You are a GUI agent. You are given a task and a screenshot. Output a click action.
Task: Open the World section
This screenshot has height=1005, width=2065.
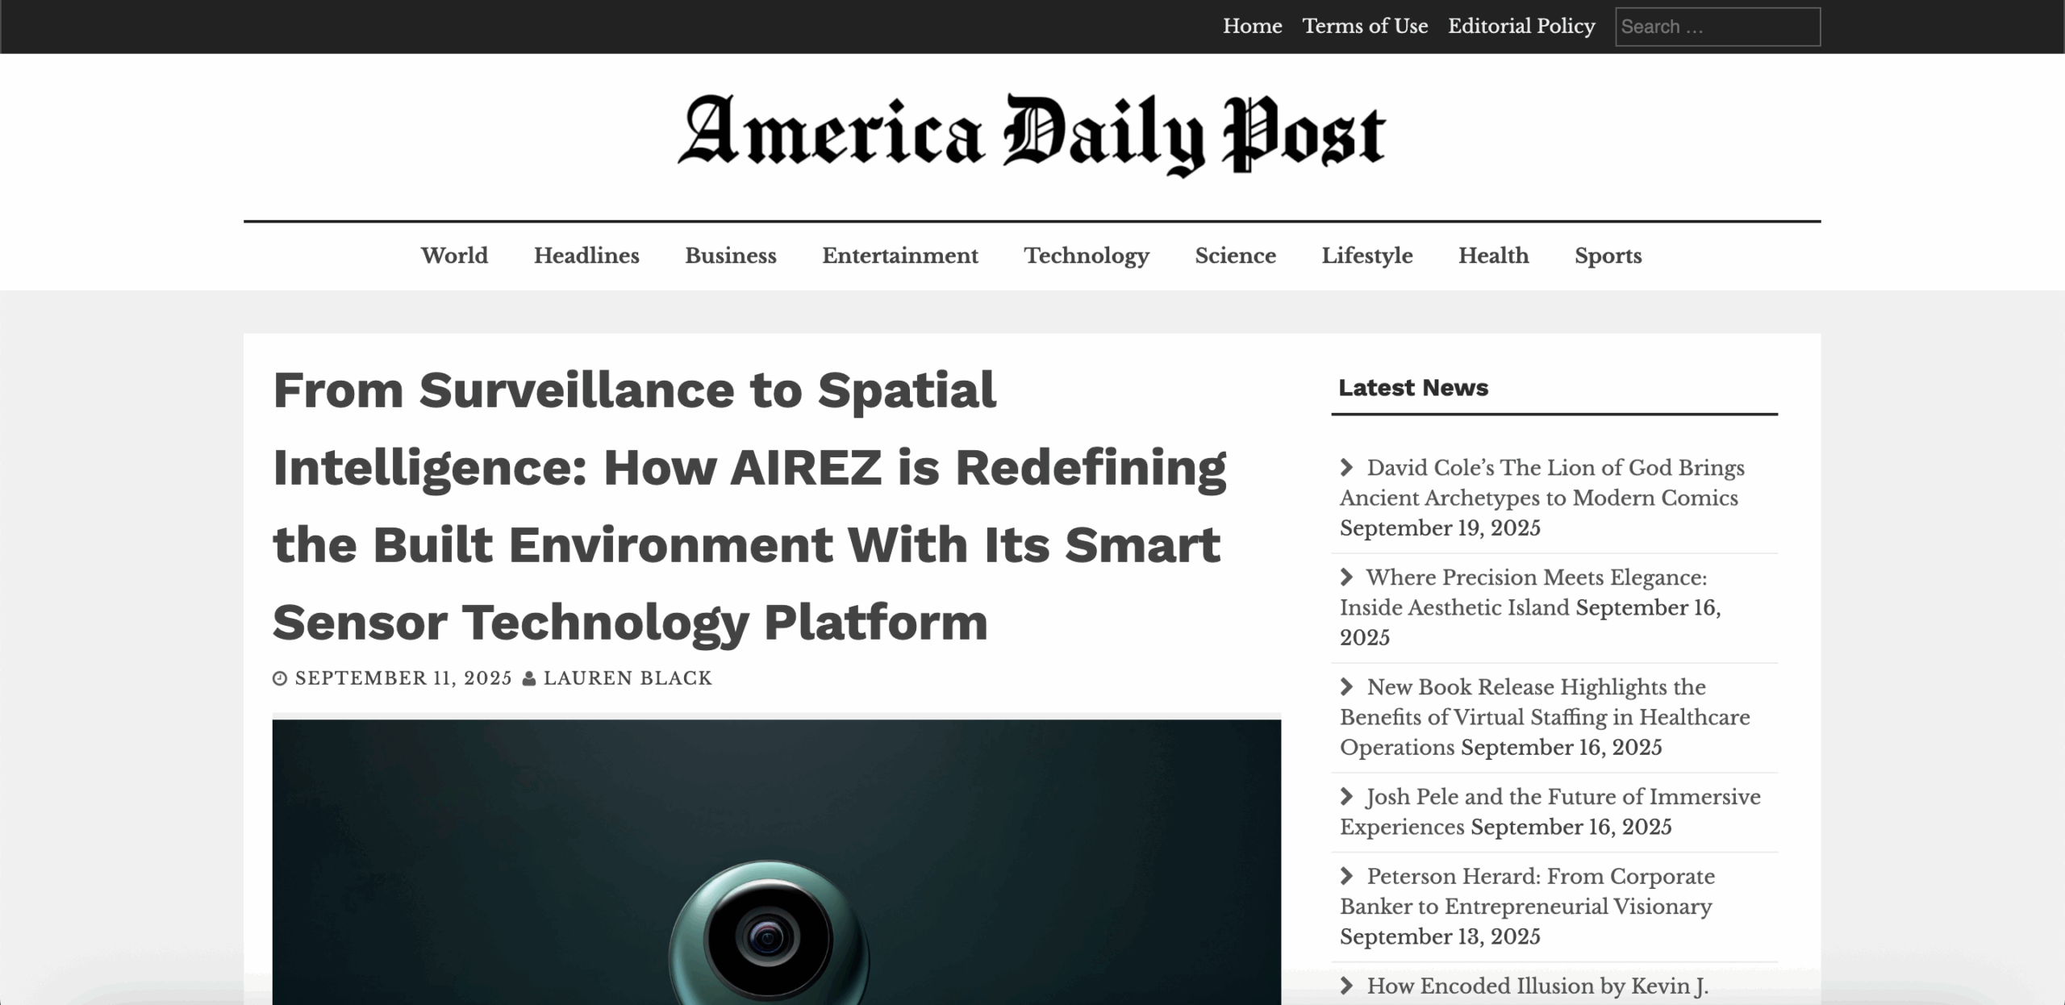(x=454, y=256)
